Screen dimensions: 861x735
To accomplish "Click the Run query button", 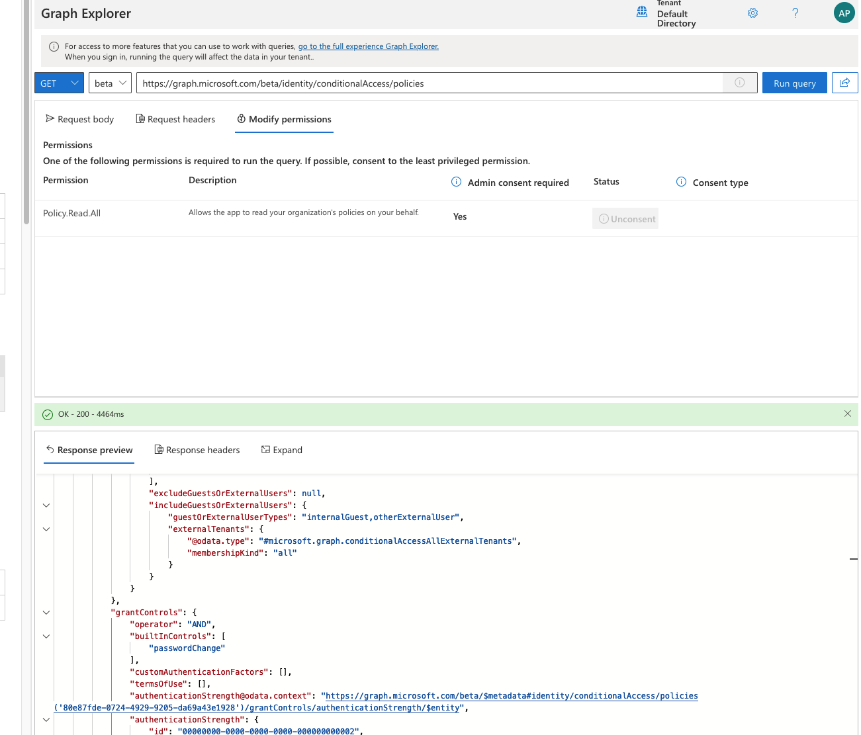I will pos(794,83).
